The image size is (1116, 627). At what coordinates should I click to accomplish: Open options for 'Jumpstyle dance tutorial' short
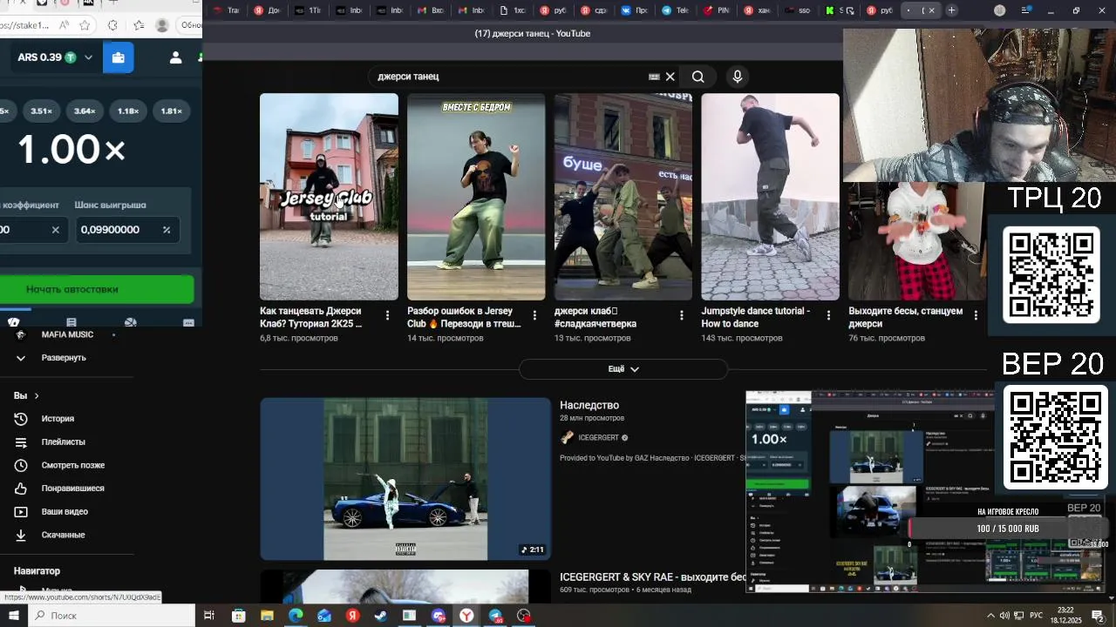coord(829,315)
